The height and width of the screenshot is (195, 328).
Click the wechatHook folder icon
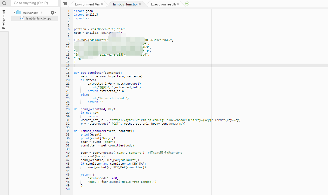click(x=19, y=12)
